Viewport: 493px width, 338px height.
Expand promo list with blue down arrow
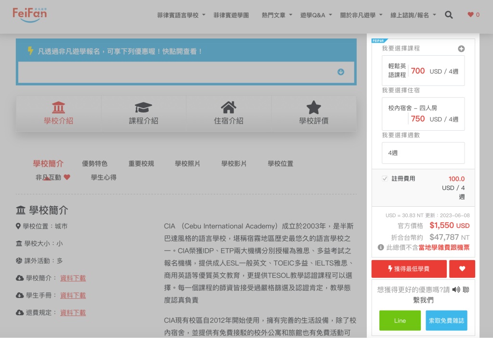pos(340,72)
